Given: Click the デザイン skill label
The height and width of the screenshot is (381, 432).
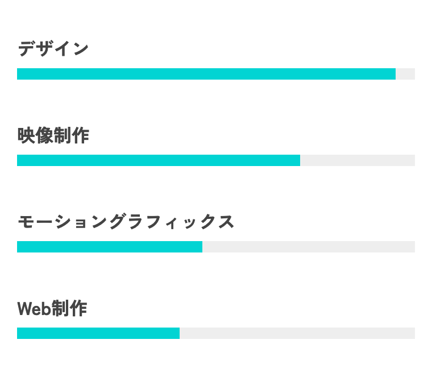Looking at the screenshot, I should [x=53, y=49].
